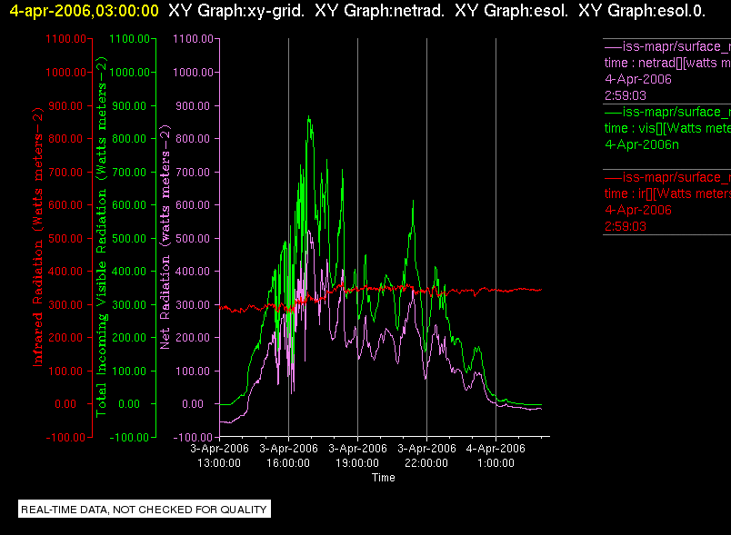This screenshot has width=731, height=535.
Task: Click the XY Graph:esol title label
Action: coord(511,11)
